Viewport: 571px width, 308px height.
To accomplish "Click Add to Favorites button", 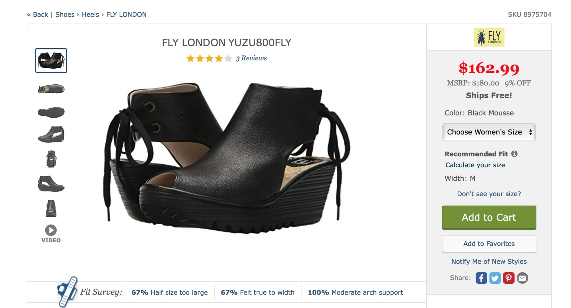I will [x=489, y=244].
